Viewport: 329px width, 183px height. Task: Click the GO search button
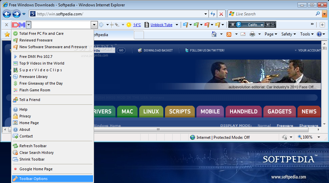click(121, 50)
